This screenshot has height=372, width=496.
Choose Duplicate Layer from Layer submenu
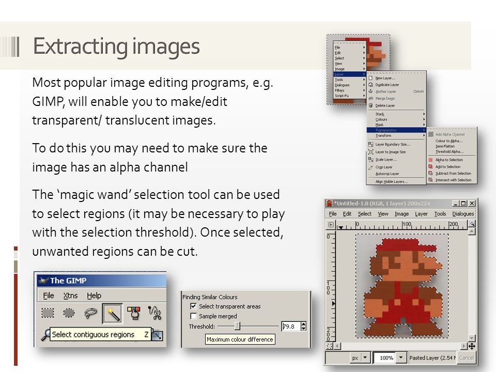click(x=387, y=85)
